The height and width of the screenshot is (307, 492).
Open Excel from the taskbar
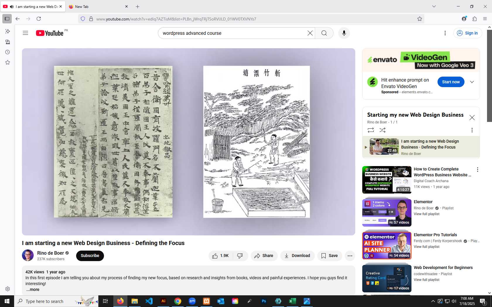point(292,301)
